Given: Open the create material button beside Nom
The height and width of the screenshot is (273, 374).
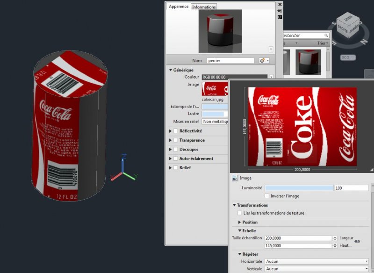Looking at the screenshot, I should point(264,61).
